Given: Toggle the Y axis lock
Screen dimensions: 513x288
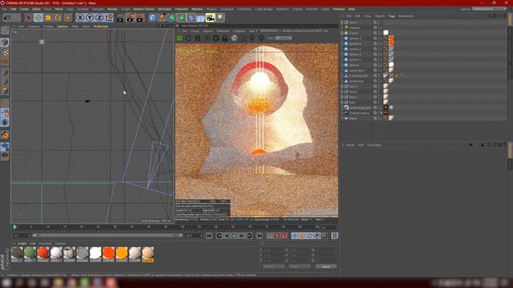Looking at the screenshot, I should 90,18.
